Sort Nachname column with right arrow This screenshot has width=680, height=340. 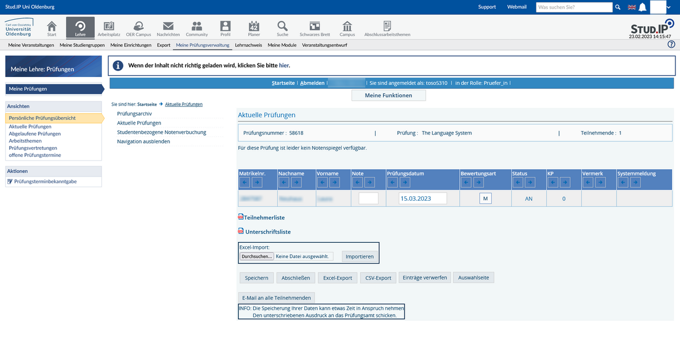pos(296,182)
